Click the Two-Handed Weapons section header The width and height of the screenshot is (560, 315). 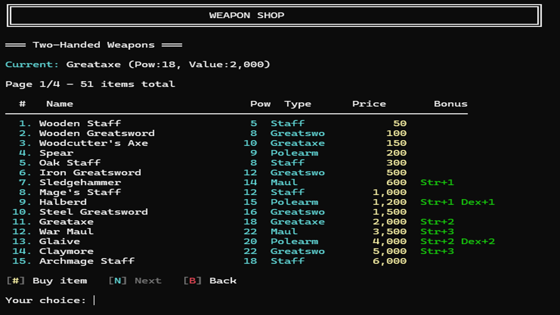(93, 45)
